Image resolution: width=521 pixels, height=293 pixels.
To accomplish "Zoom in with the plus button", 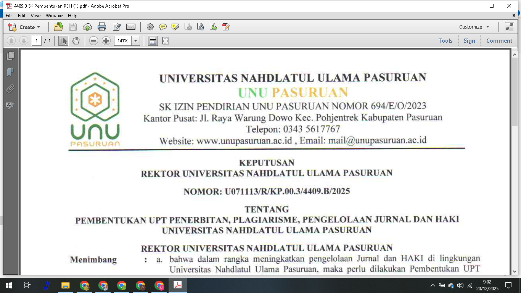I will [x=106, y=41].
